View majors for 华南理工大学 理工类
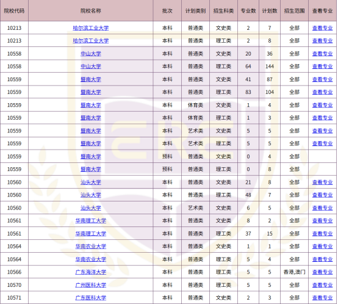The image size is (338, 304). click(x=323, y=234)
